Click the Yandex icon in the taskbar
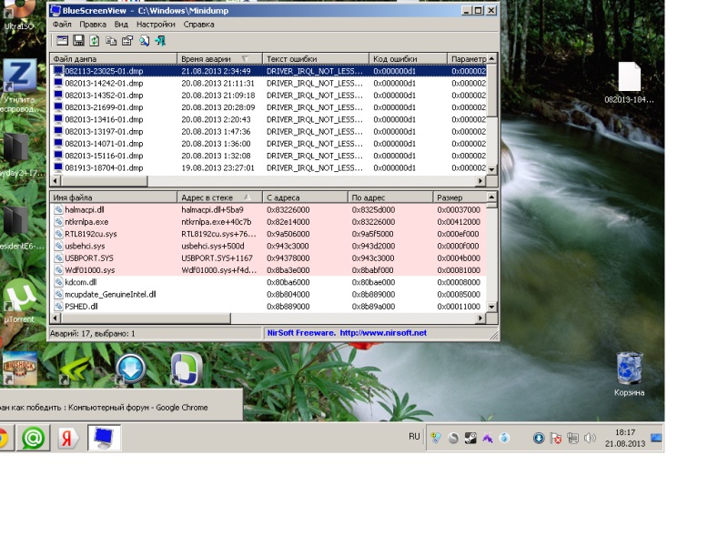This screenshot has height=546, width=728. click(69, 438)
